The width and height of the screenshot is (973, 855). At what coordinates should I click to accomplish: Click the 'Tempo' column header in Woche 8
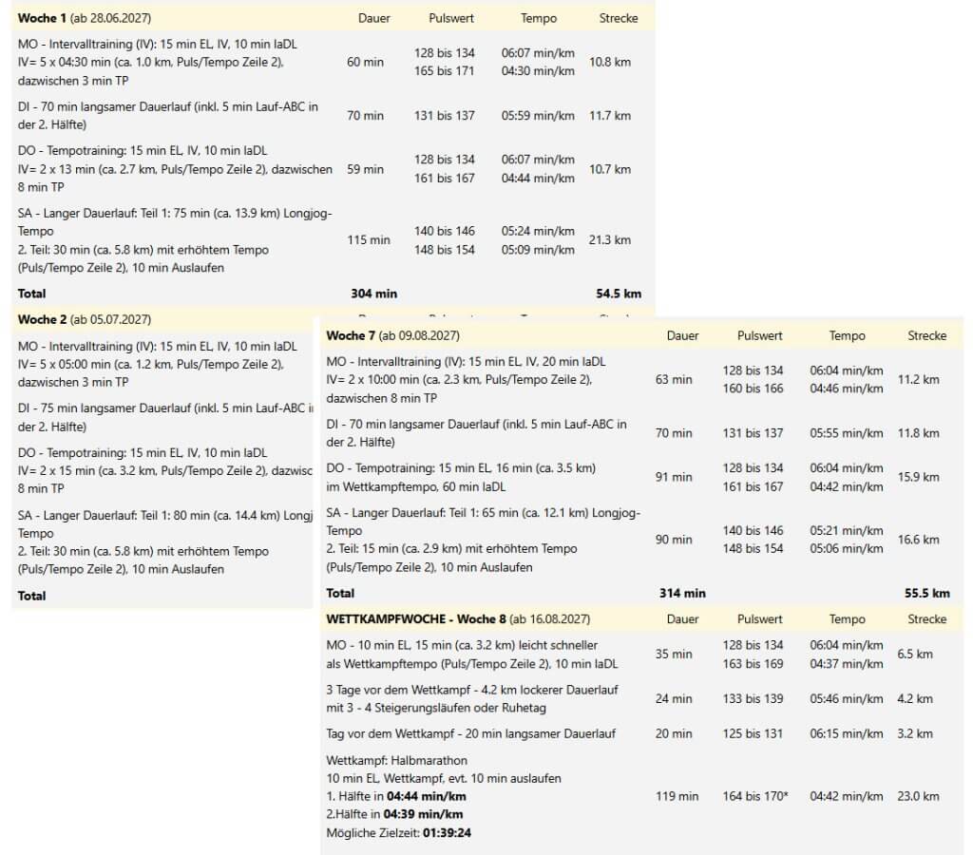coord(847,619)
